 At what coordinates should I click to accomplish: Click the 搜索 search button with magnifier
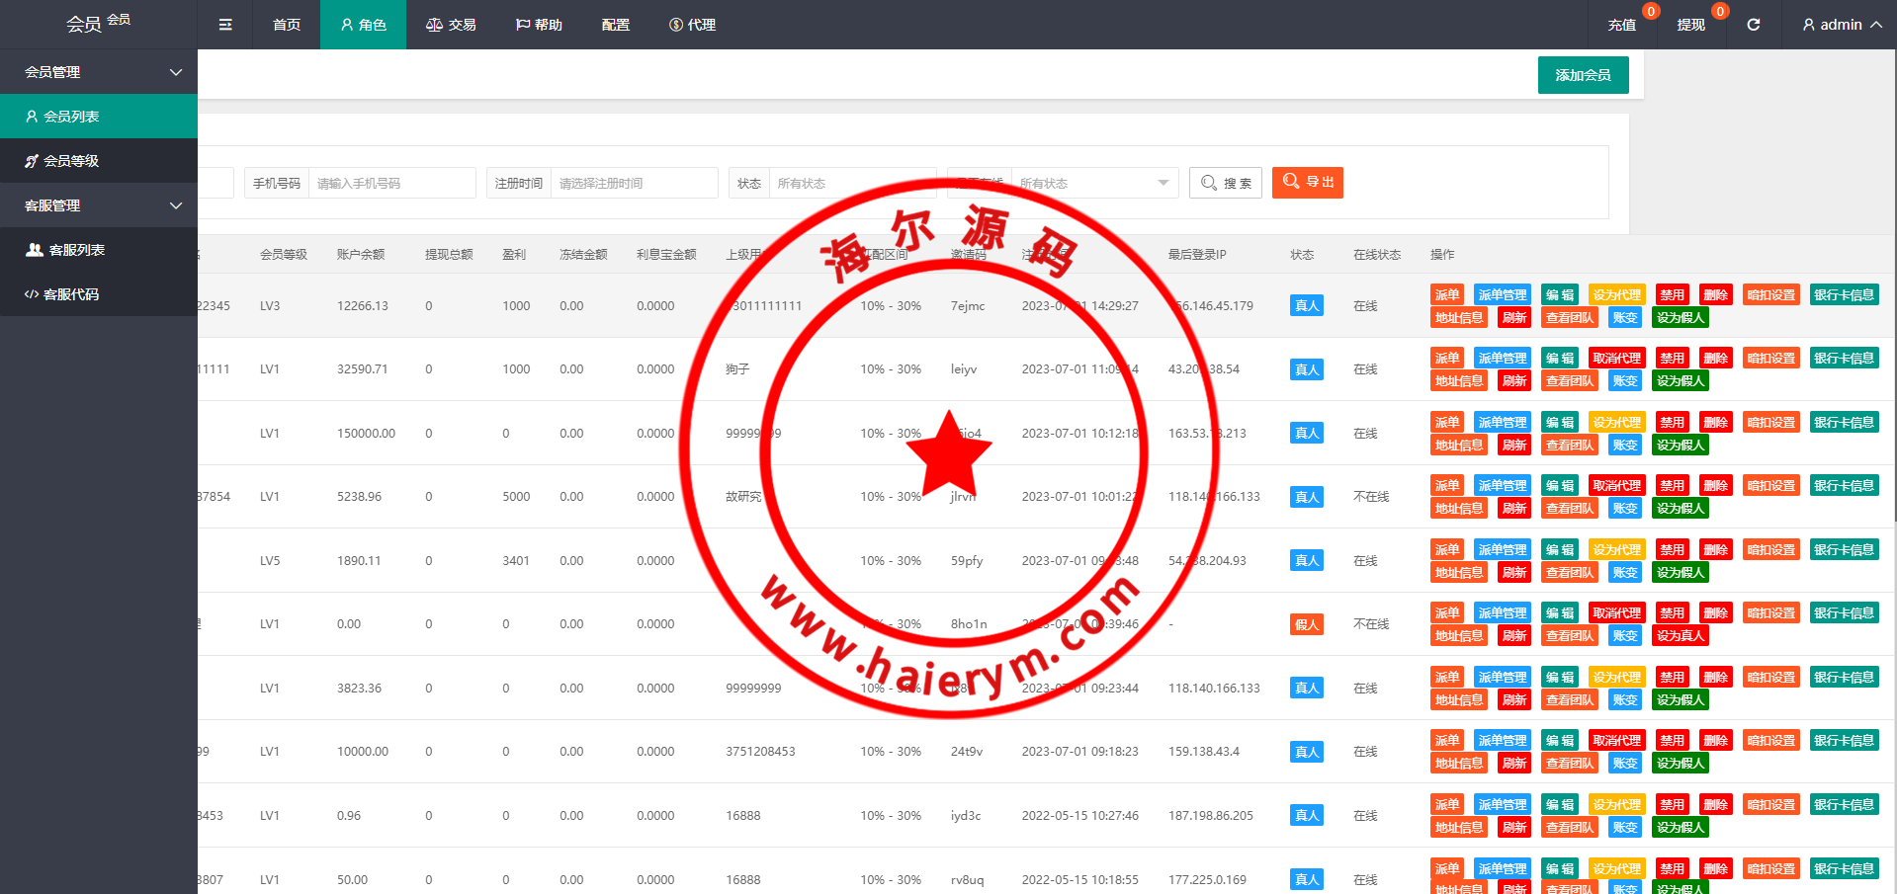click(1226, 183)
